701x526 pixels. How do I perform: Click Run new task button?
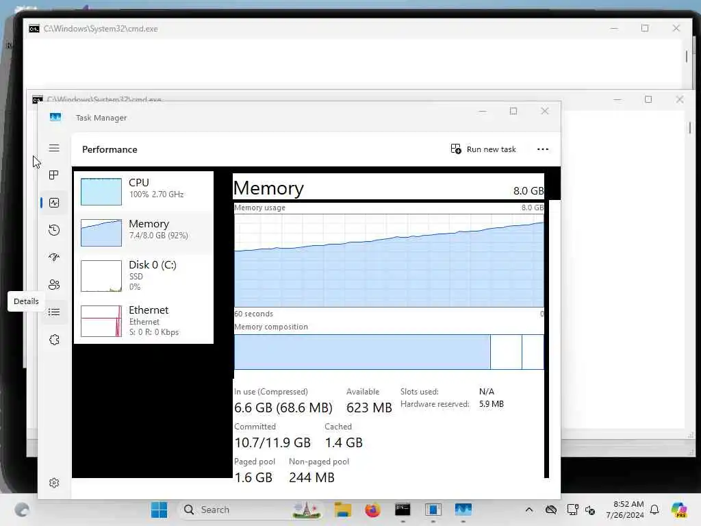[483, 149]
